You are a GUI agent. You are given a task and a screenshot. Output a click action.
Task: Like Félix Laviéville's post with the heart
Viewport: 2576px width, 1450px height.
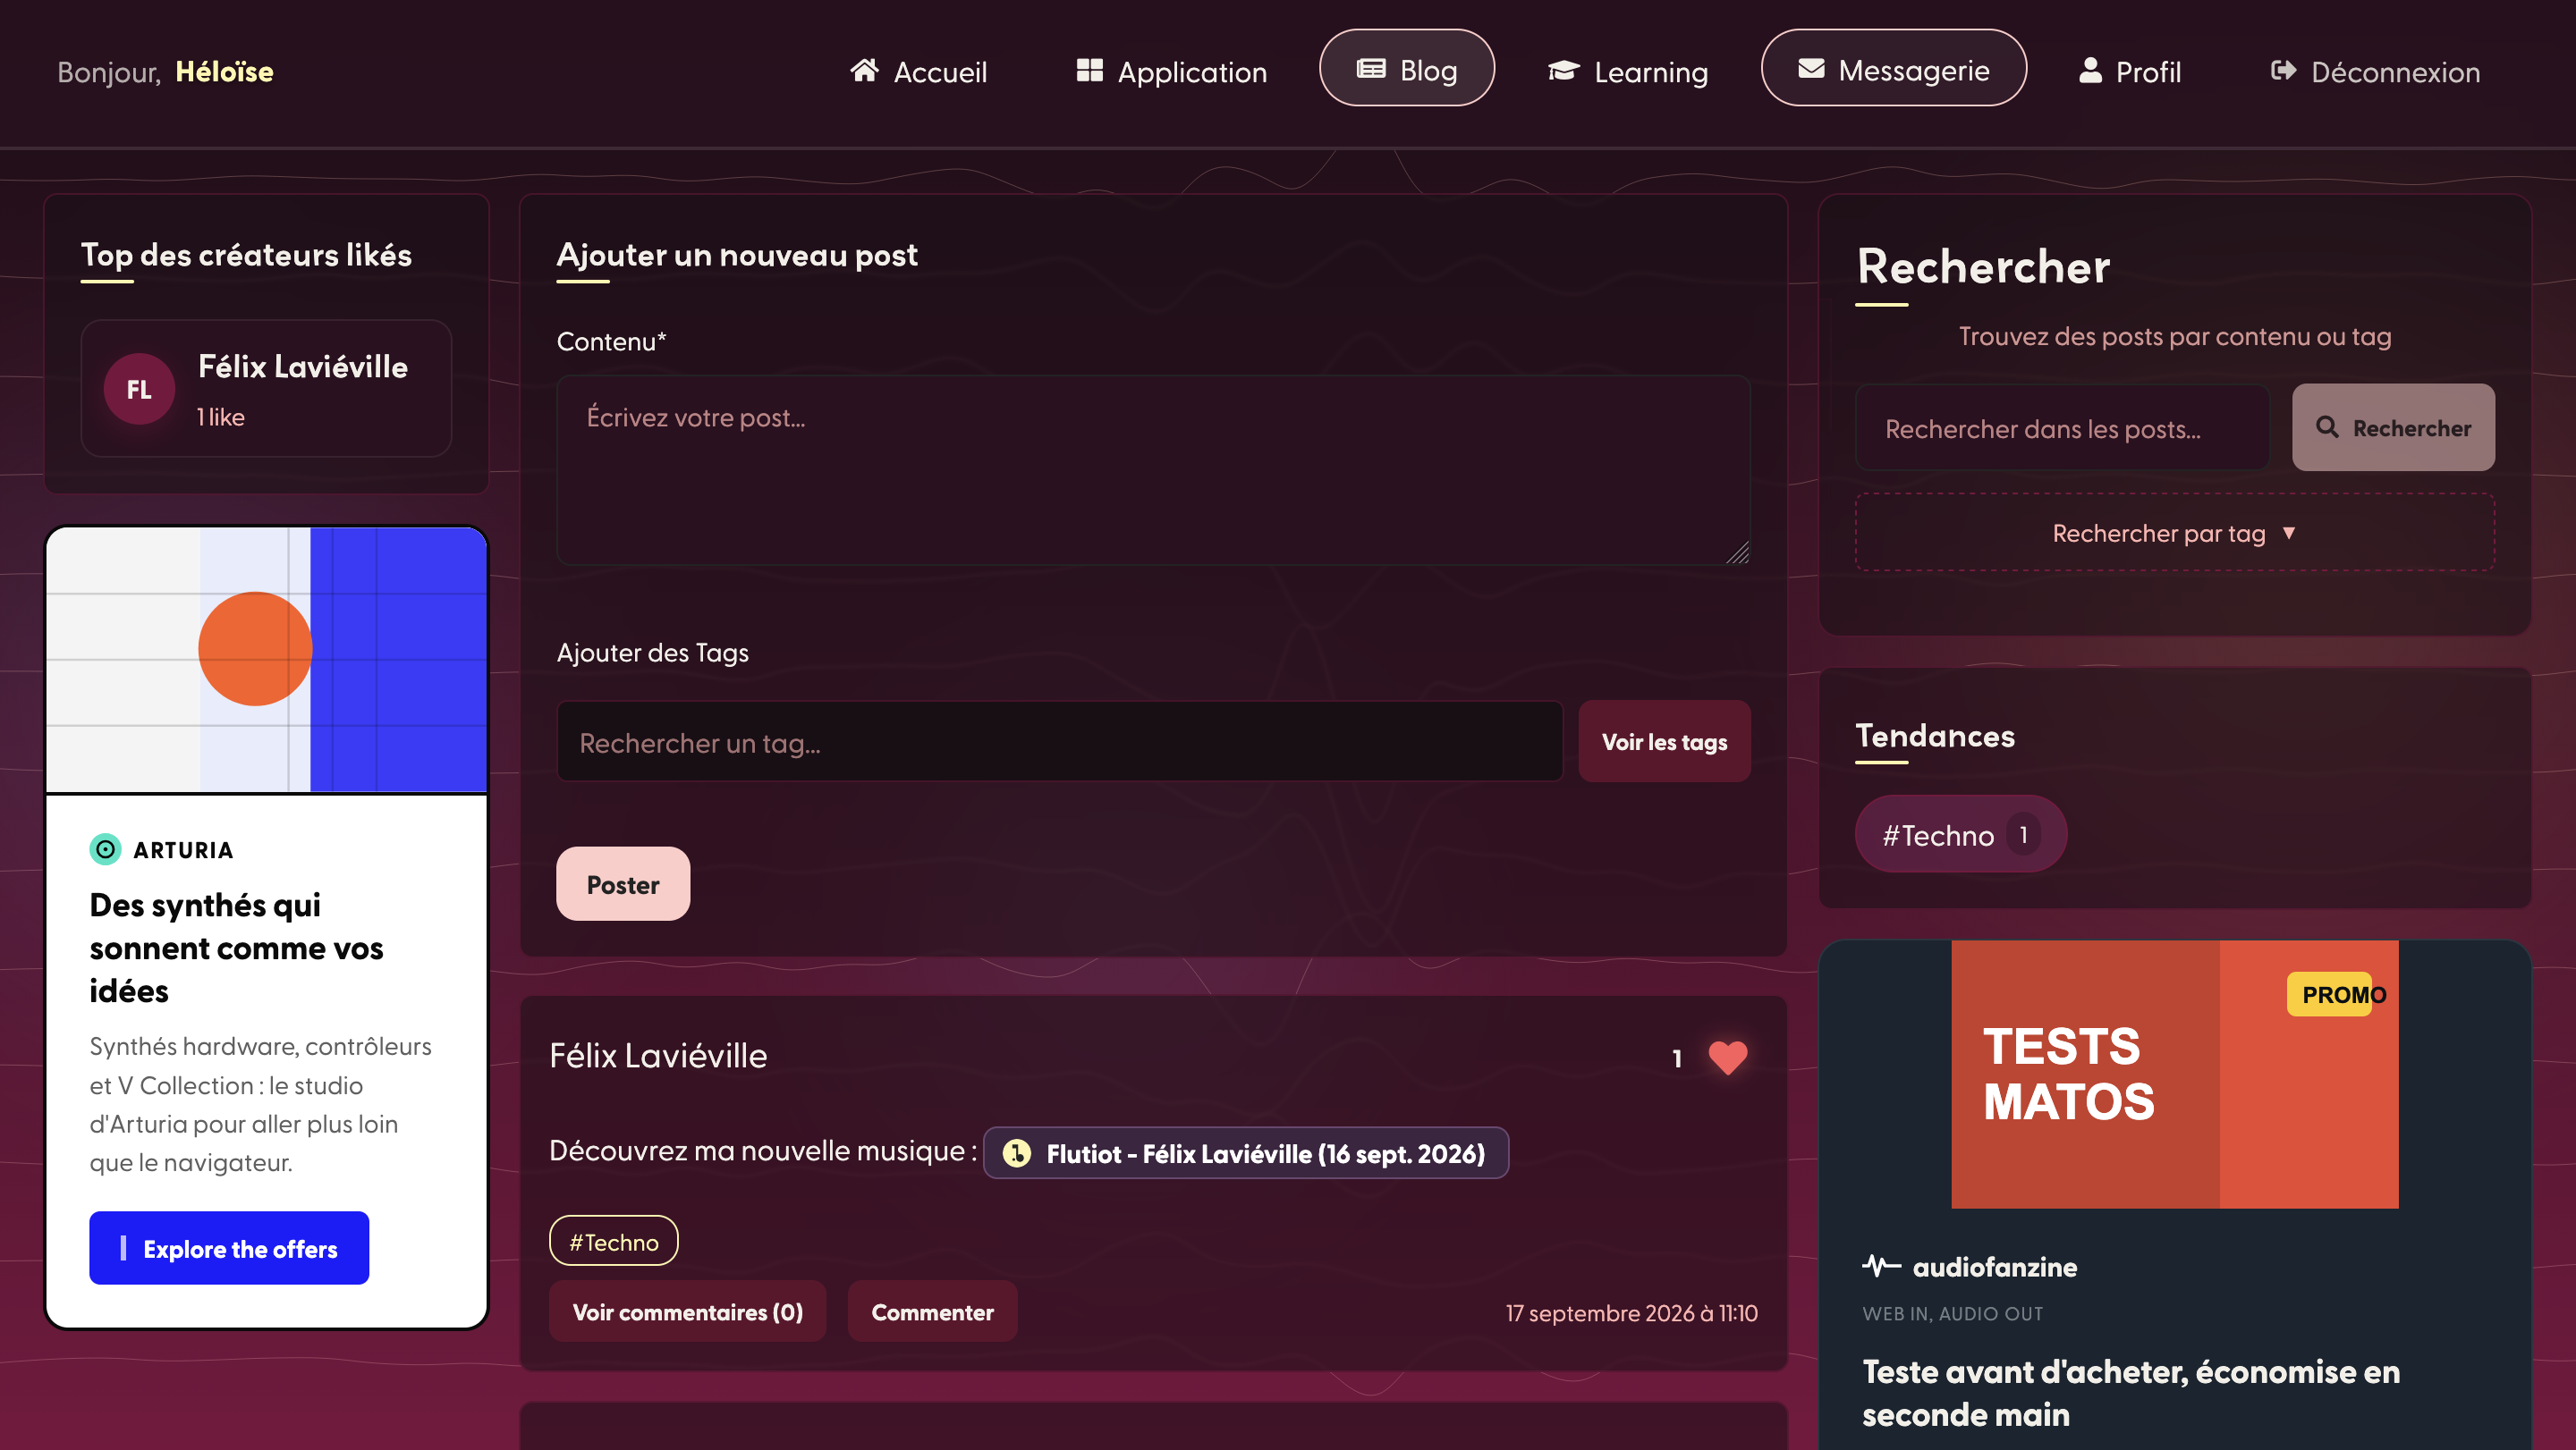pyautogui.click(x=1727, y=1058)
